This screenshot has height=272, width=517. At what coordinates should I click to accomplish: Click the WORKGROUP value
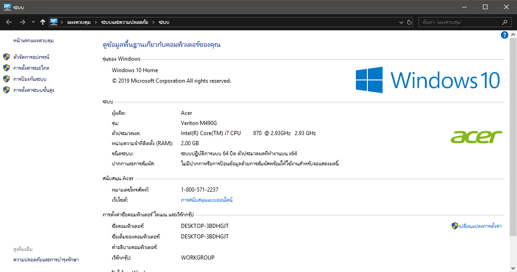point(198,258)
